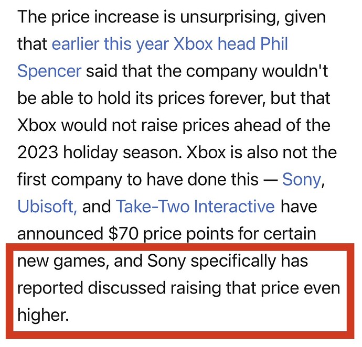Click 'reported discussed' in the highlighted sentence
This screenshot has width=362, height=347.
[92, 288]
